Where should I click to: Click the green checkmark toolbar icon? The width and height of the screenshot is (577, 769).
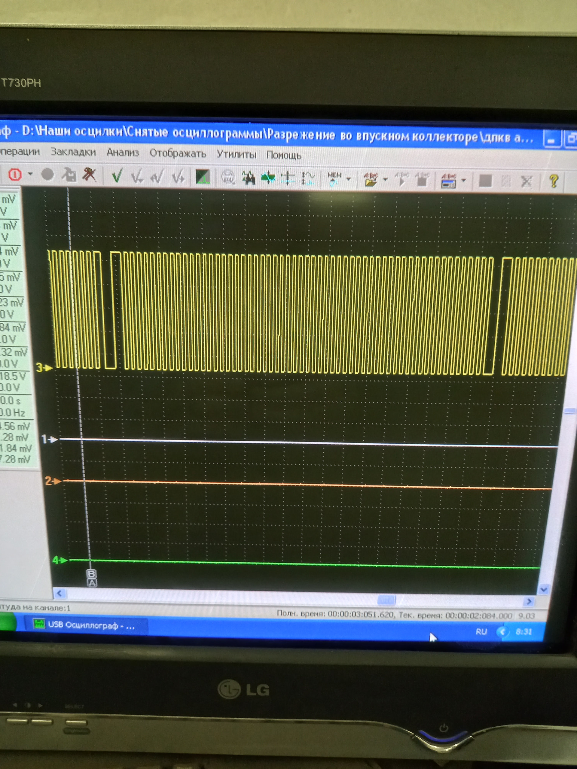click(x=117, y=176)
